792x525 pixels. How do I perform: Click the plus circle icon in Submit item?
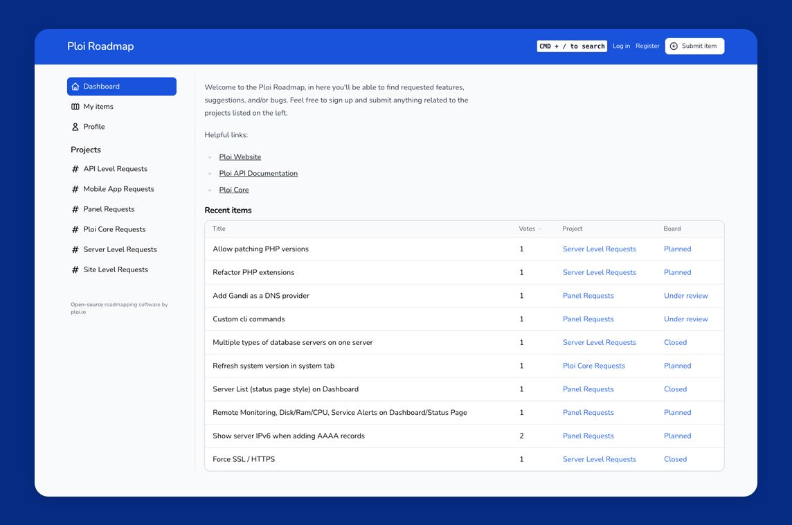674,46
